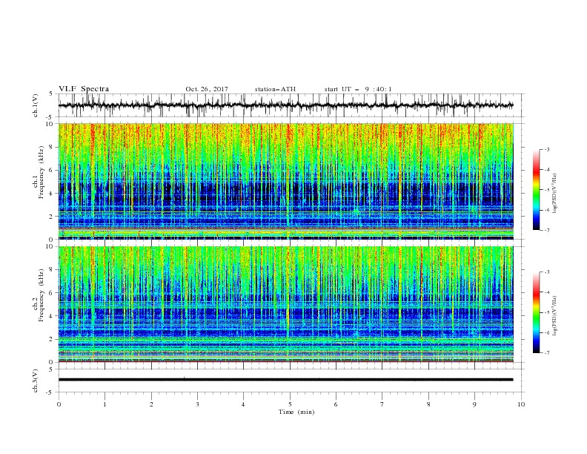Click the "VLF Spectra" title text

(x=84, y=89)
